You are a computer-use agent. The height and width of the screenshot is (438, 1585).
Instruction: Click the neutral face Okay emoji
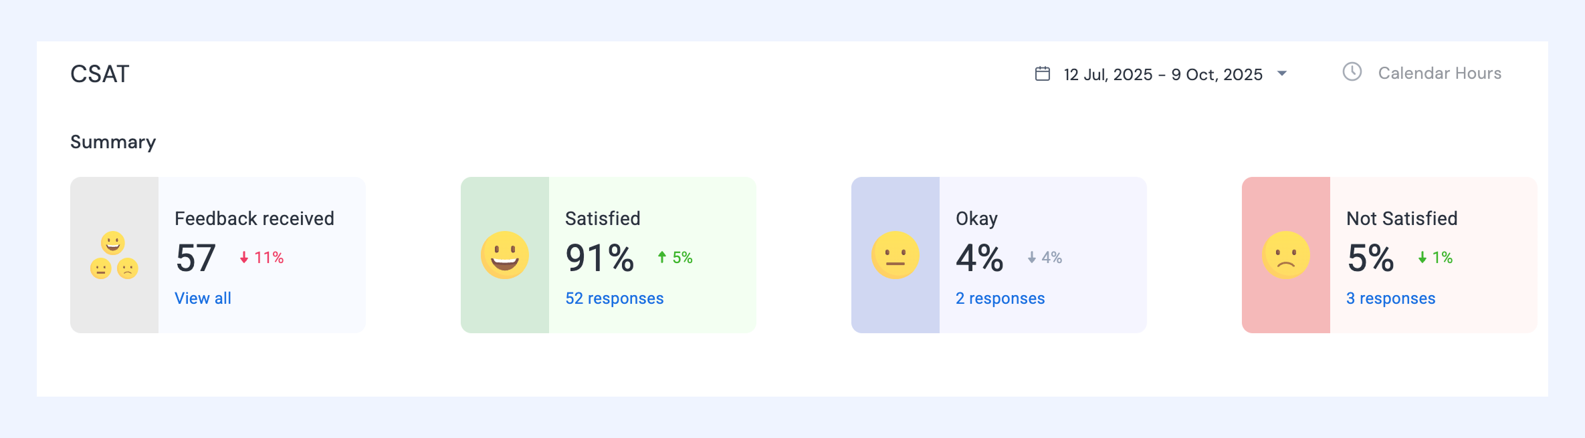tap(895, 255)
